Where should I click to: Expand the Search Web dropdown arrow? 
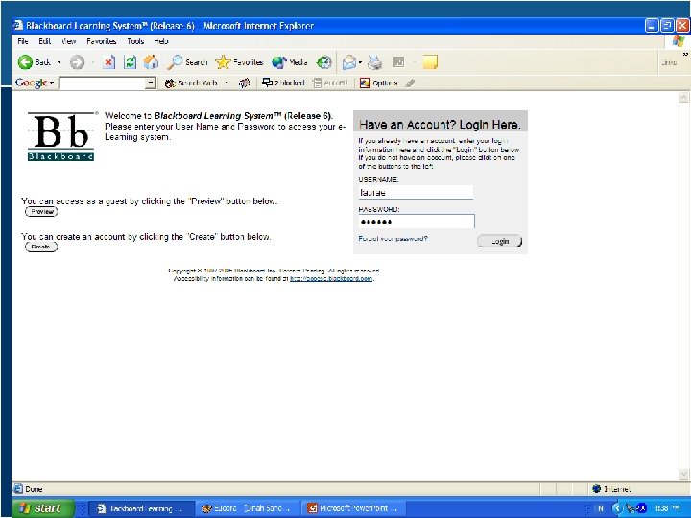(x=226, y=82)
